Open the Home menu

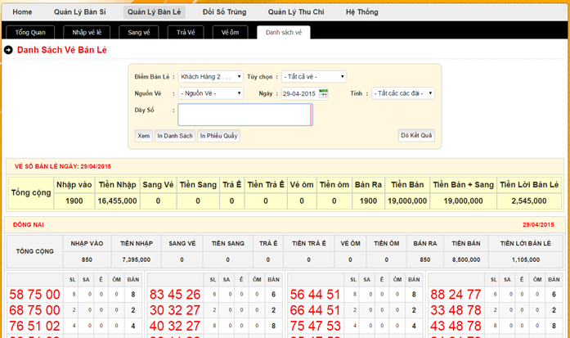pyautogui.click(x=23, y=12)
